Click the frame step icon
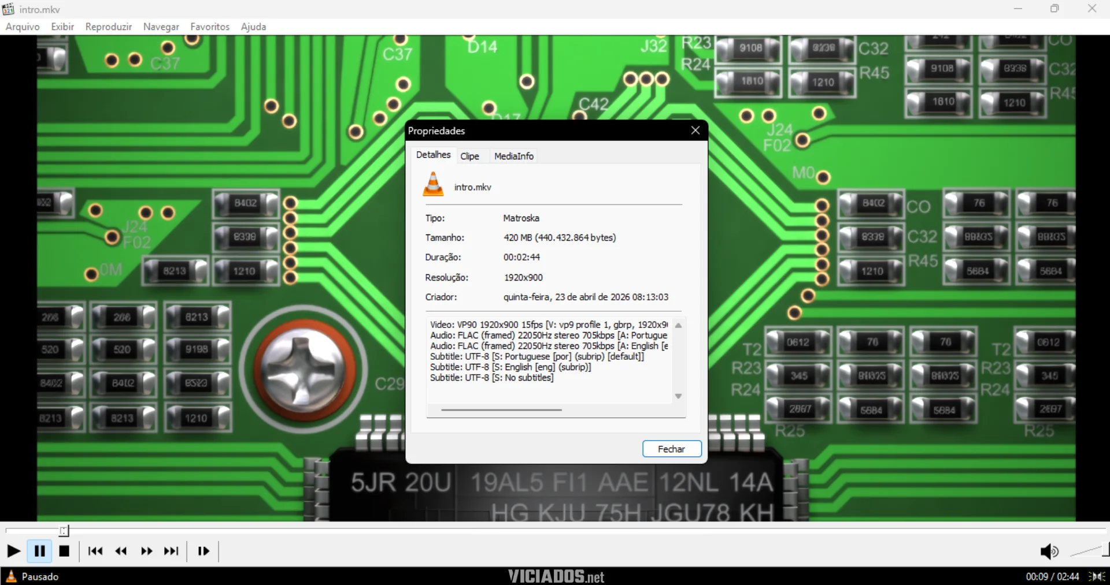The image size is (1110, 585). click(203, 551)
